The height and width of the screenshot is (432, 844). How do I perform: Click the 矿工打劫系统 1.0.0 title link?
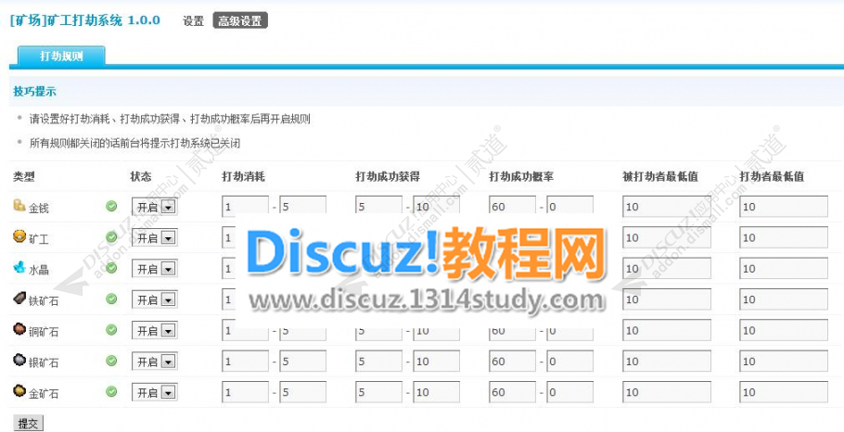[85, 20]
